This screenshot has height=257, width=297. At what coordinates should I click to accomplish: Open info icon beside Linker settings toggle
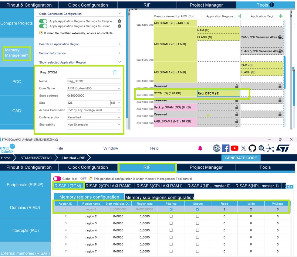tap(119, 26)
